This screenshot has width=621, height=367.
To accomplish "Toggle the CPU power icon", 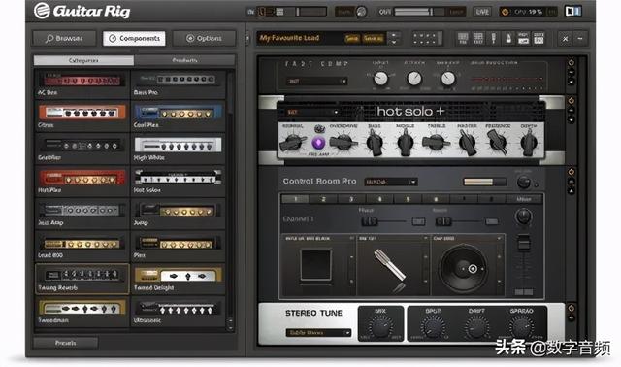I will click(505, 12).
